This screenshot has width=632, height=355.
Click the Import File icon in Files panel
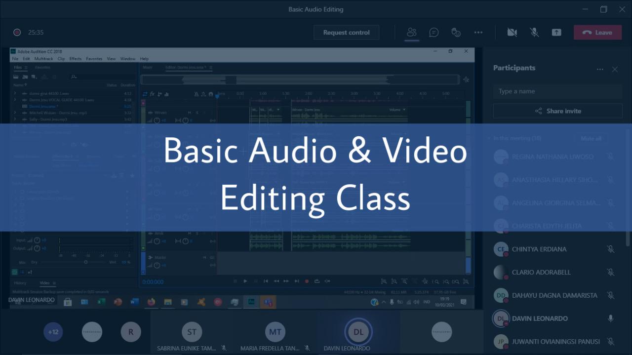coord(25,77)
